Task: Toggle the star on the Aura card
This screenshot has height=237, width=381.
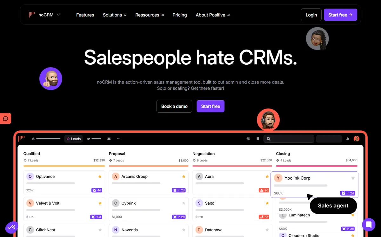Action: (x=267, y=176)
